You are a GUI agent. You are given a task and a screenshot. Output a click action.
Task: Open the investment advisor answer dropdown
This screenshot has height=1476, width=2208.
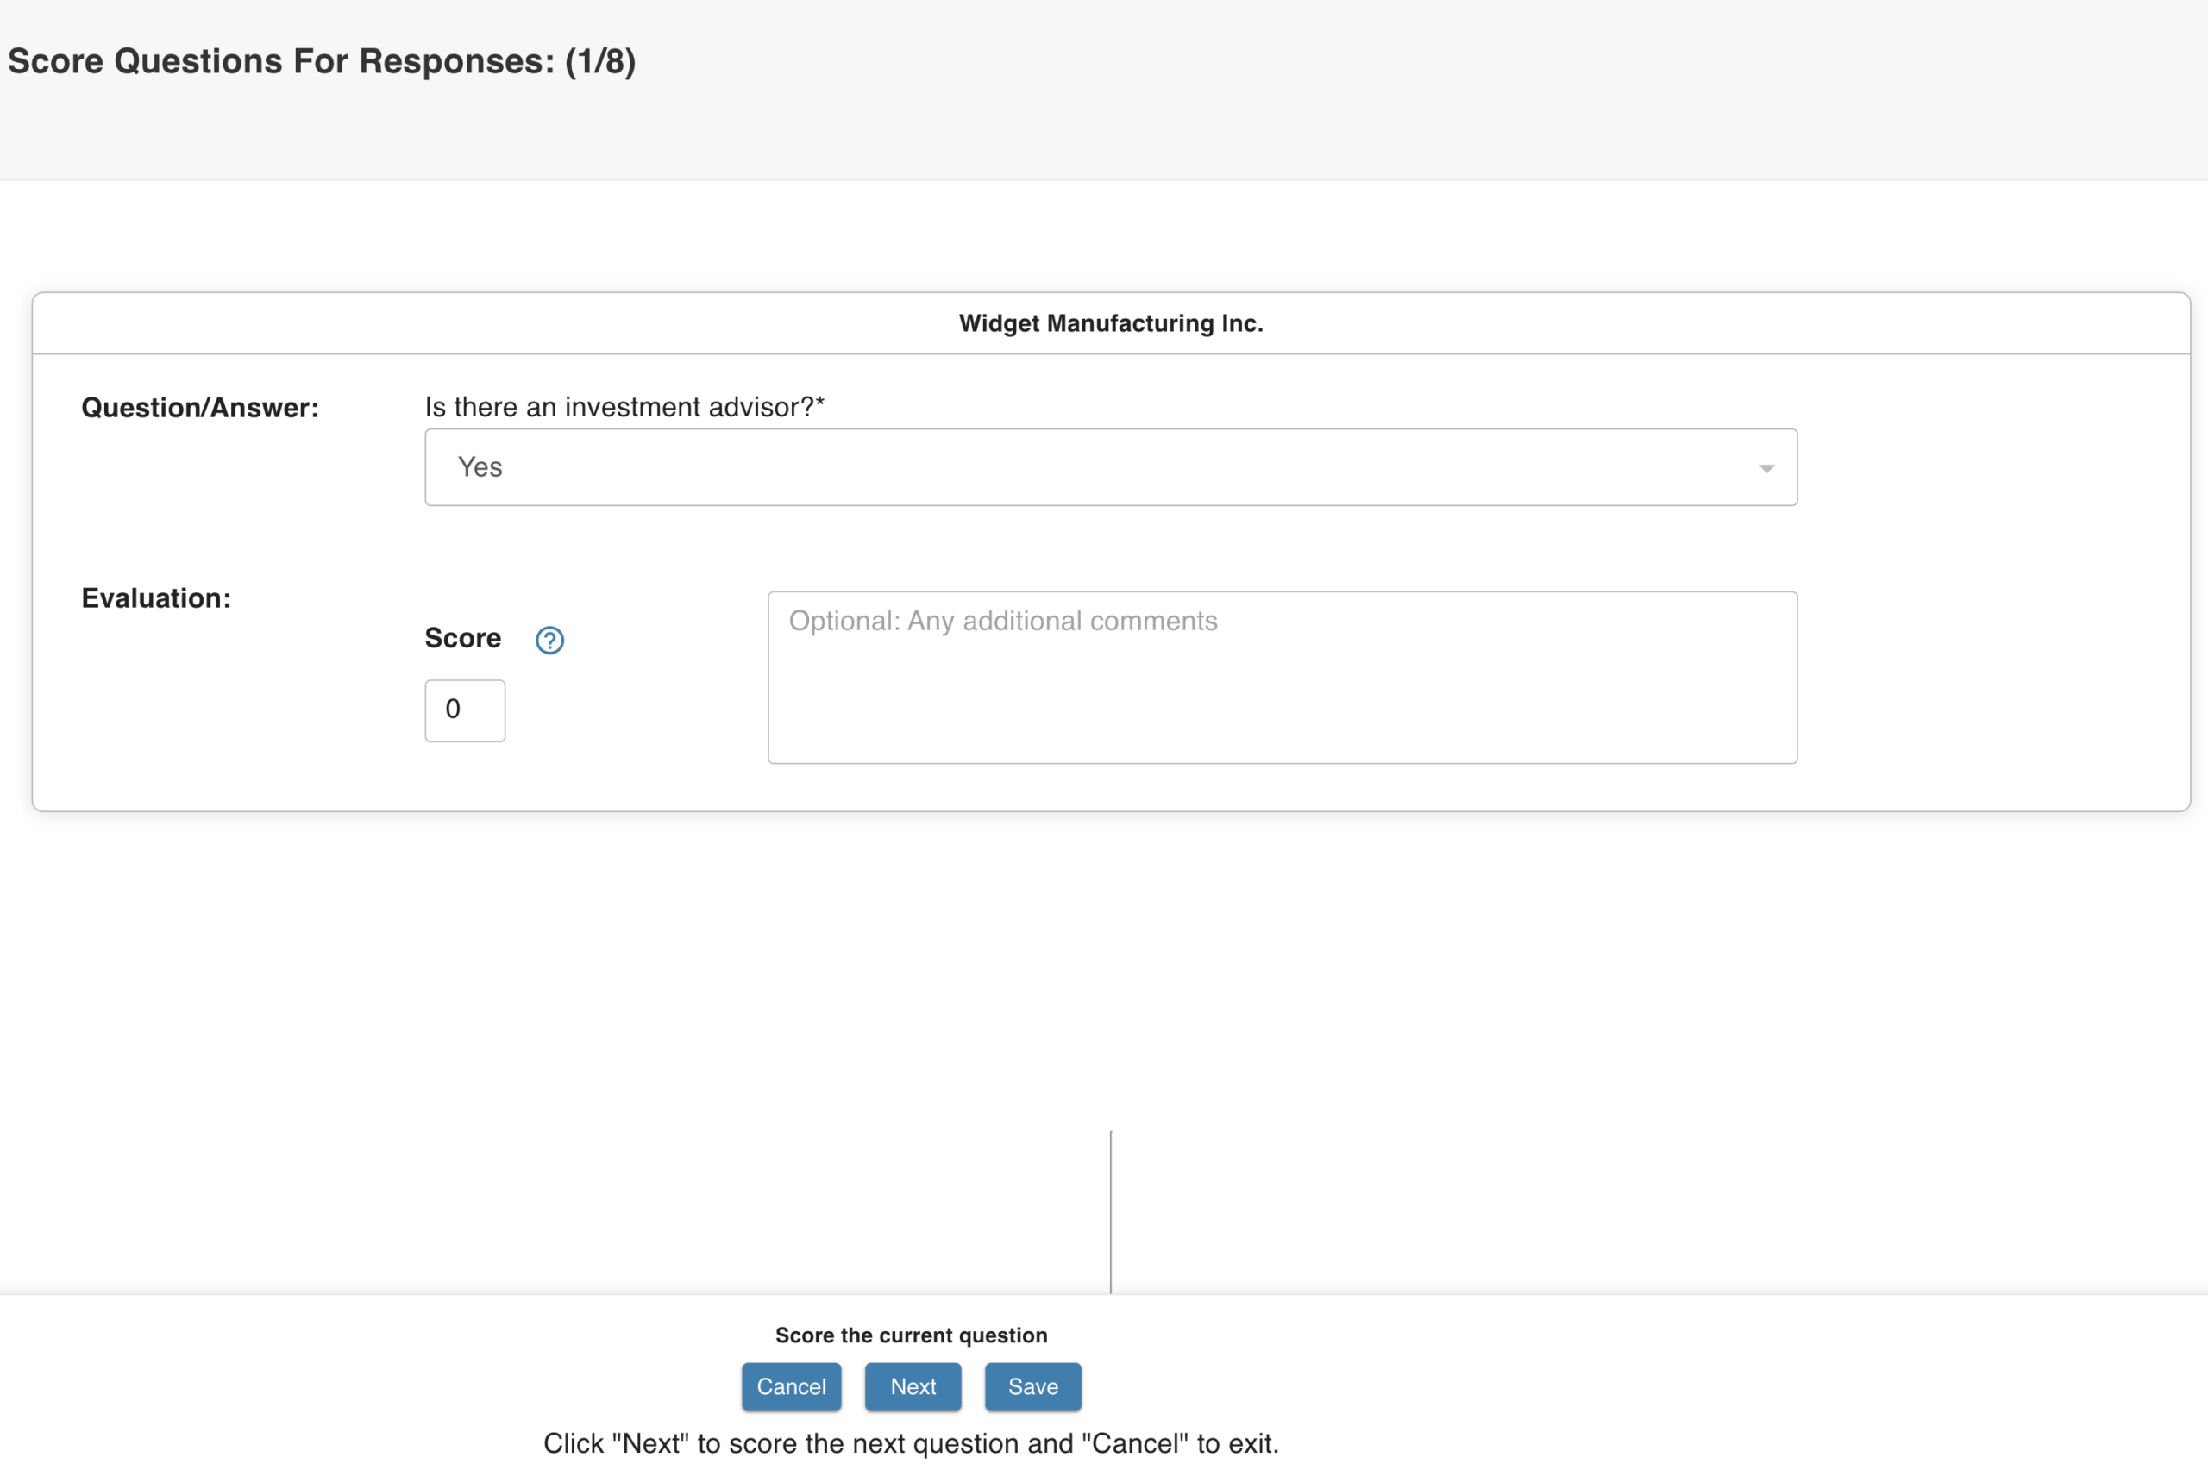1109,467
